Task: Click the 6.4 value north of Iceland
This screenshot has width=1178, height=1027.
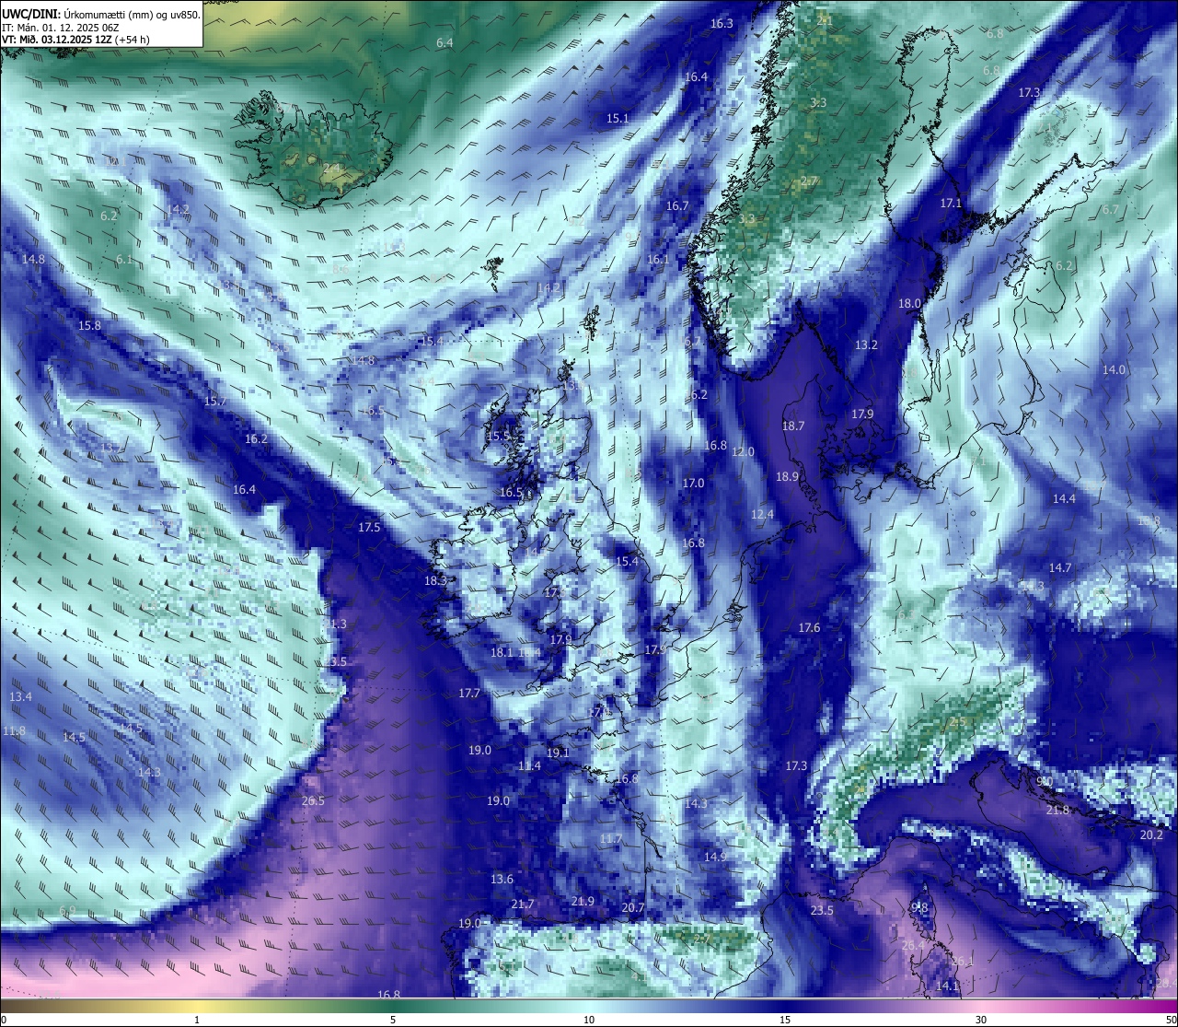Action: tap(445, 43)
